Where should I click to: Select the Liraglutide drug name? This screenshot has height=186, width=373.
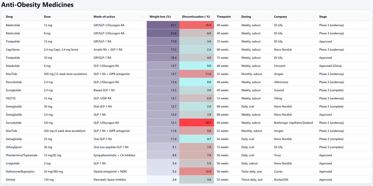pos(13,163)
